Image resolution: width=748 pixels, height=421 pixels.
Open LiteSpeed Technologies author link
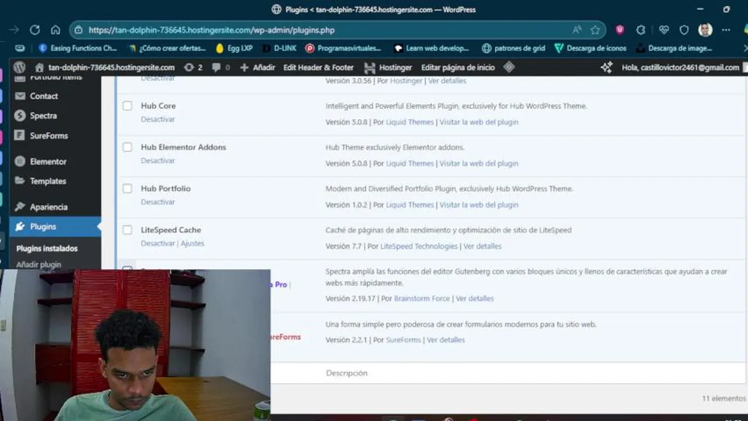[x=419, y=246]
